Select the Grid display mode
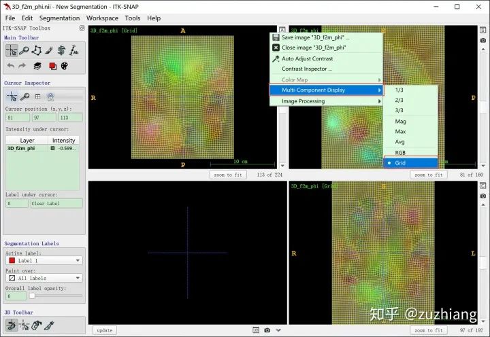The image size is (490, 337). (410, 163)
